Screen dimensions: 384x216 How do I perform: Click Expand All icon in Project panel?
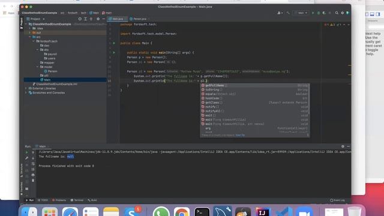[x=85, y=19]
